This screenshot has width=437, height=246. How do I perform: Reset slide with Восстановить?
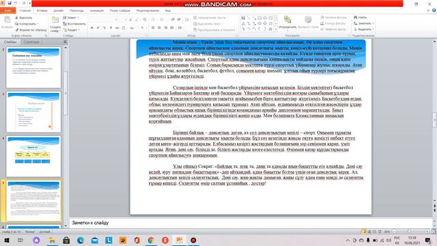tap(74, 24)
